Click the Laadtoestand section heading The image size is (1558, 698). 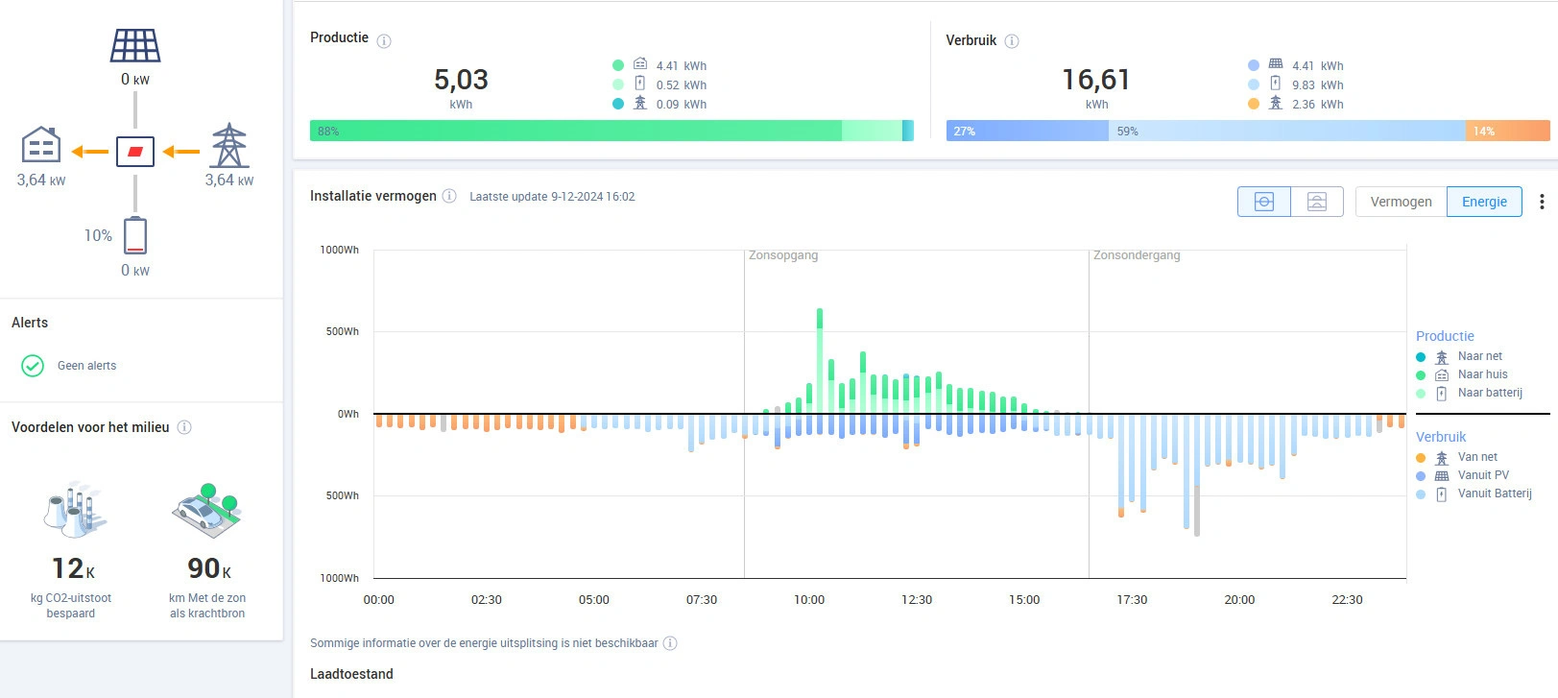(351, 674)
